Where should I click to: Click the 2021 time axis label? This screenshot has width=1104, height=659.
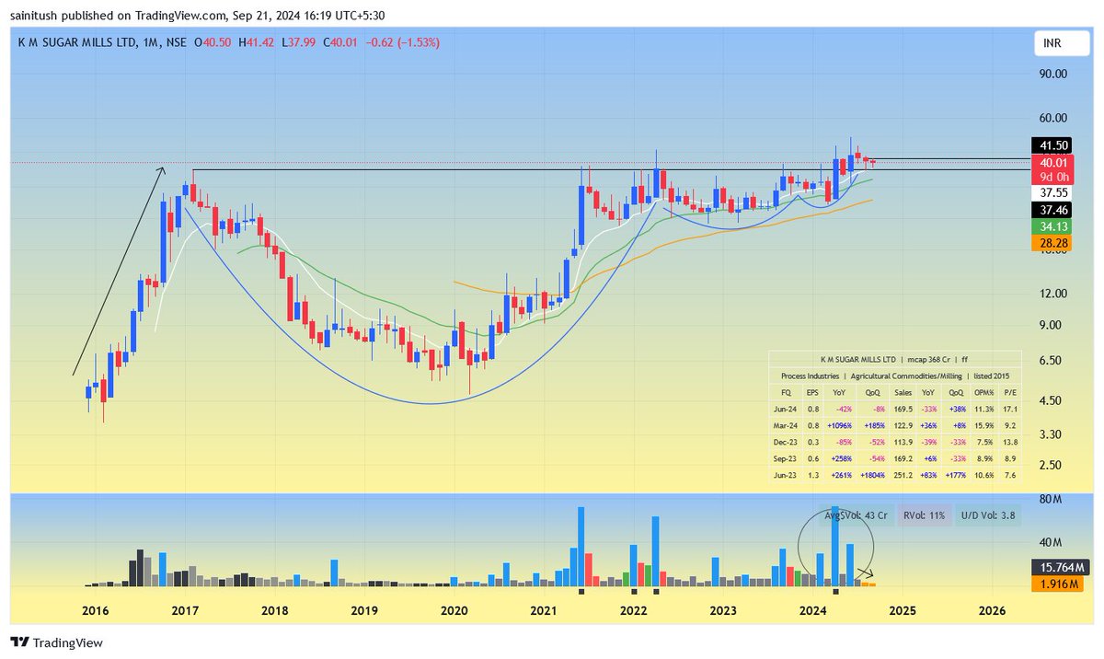tap(544, 610)
